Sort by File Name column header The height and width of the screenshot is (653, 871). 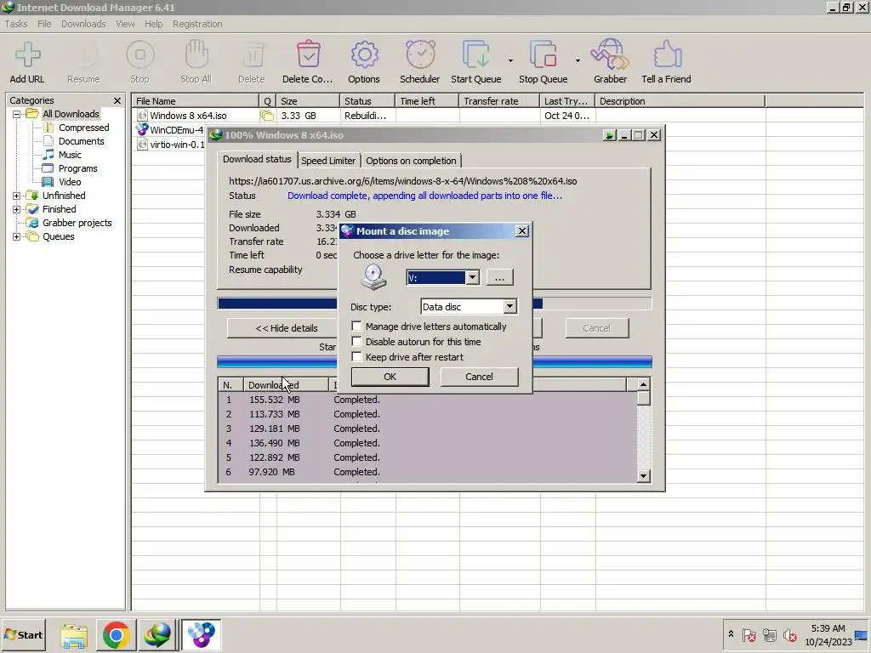click(196, 101)
